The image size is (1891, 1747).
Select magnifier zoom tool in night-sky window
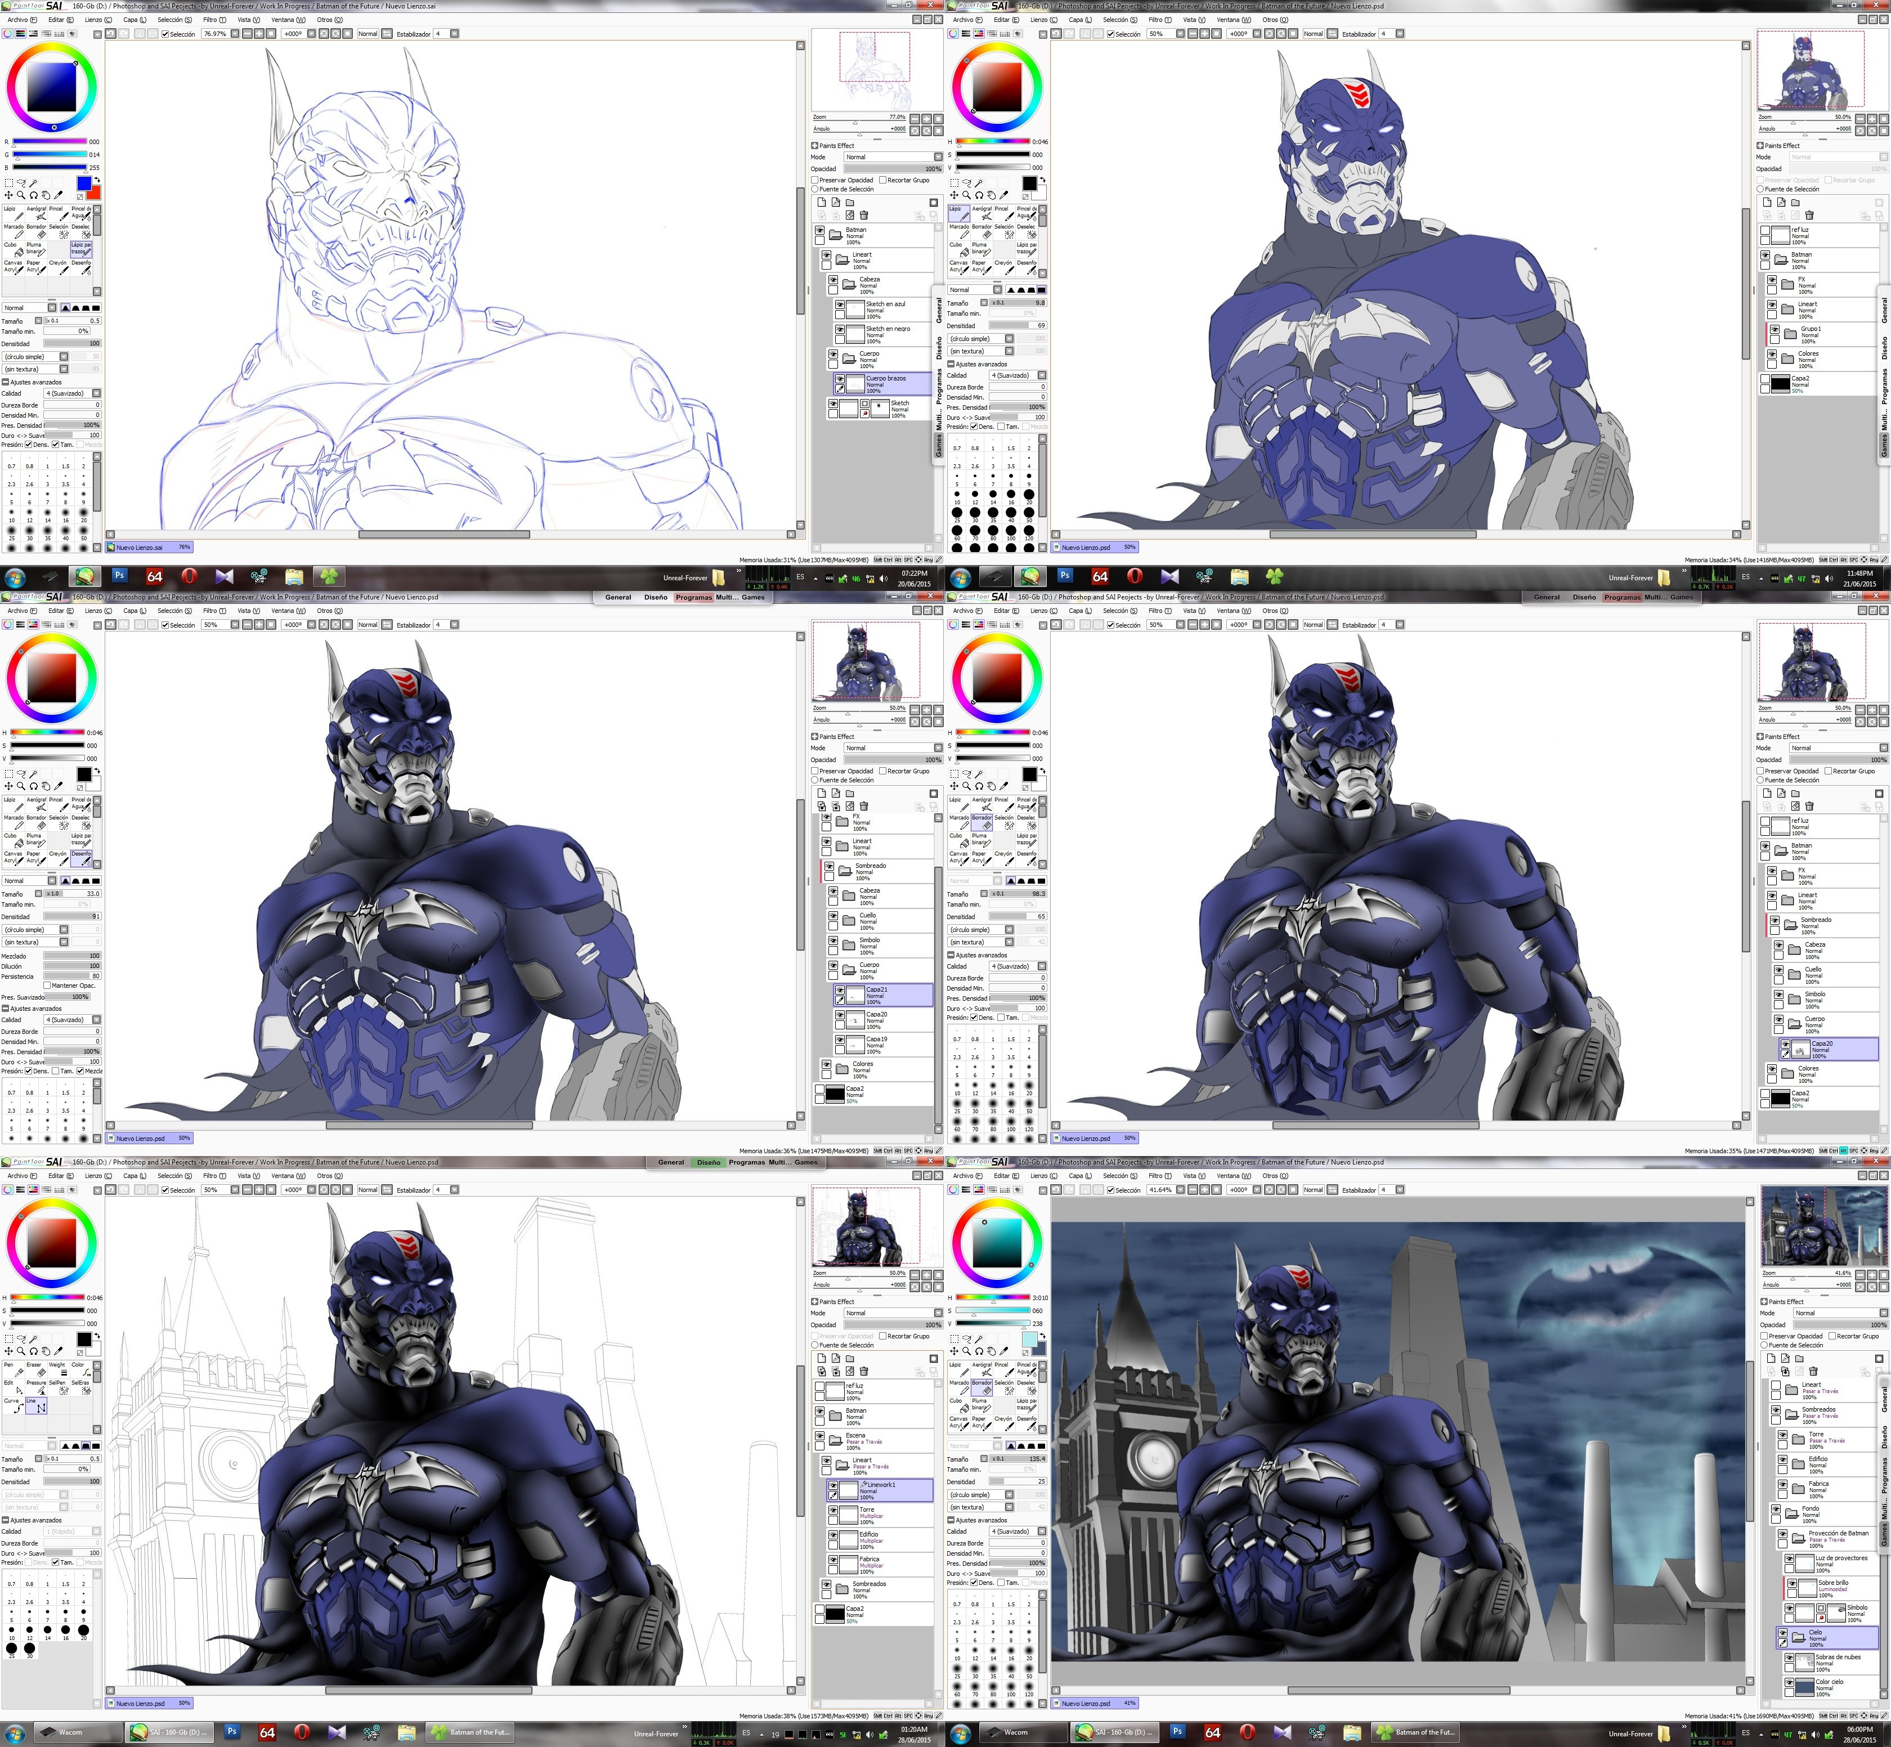(966, 1350)
